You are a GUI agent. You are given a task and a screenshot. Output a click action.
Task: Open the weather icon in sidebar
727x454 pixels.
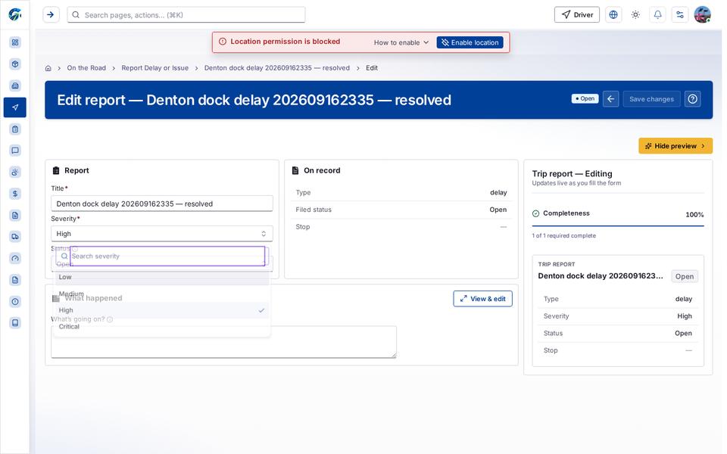(15, 173)
